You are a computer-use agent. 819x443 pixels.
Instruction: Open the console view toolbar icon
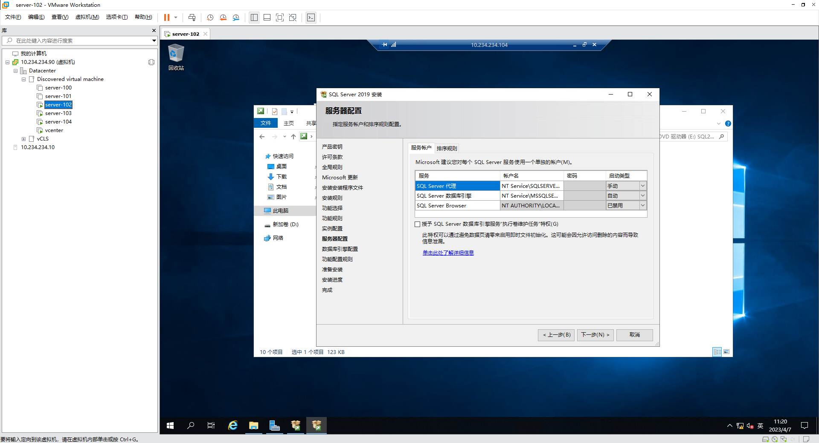[311, 17]
